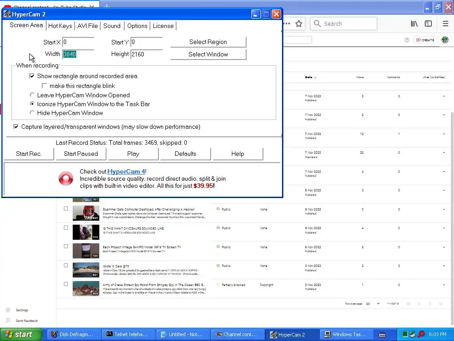
Task: Bookmark page with the star icon
Action: point(299,24)
